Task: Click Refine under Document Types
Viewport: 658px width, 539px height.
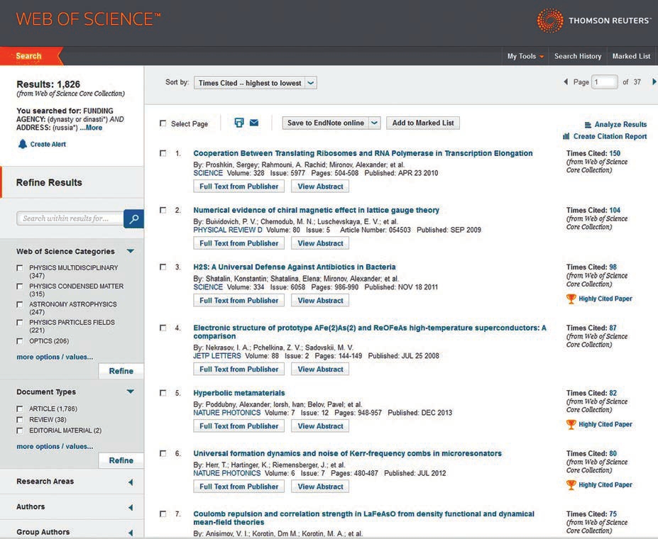Action: coord(121,460)
